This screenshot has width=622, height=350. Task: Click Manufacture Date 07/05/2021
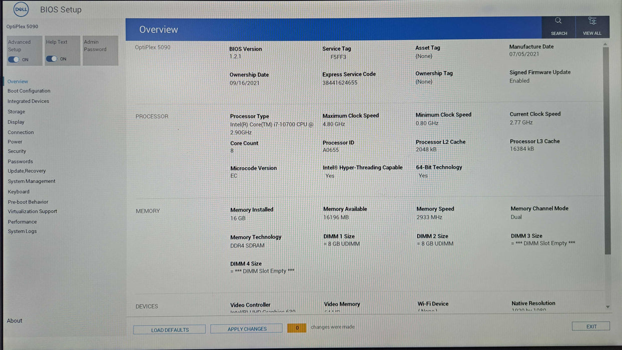524,54
